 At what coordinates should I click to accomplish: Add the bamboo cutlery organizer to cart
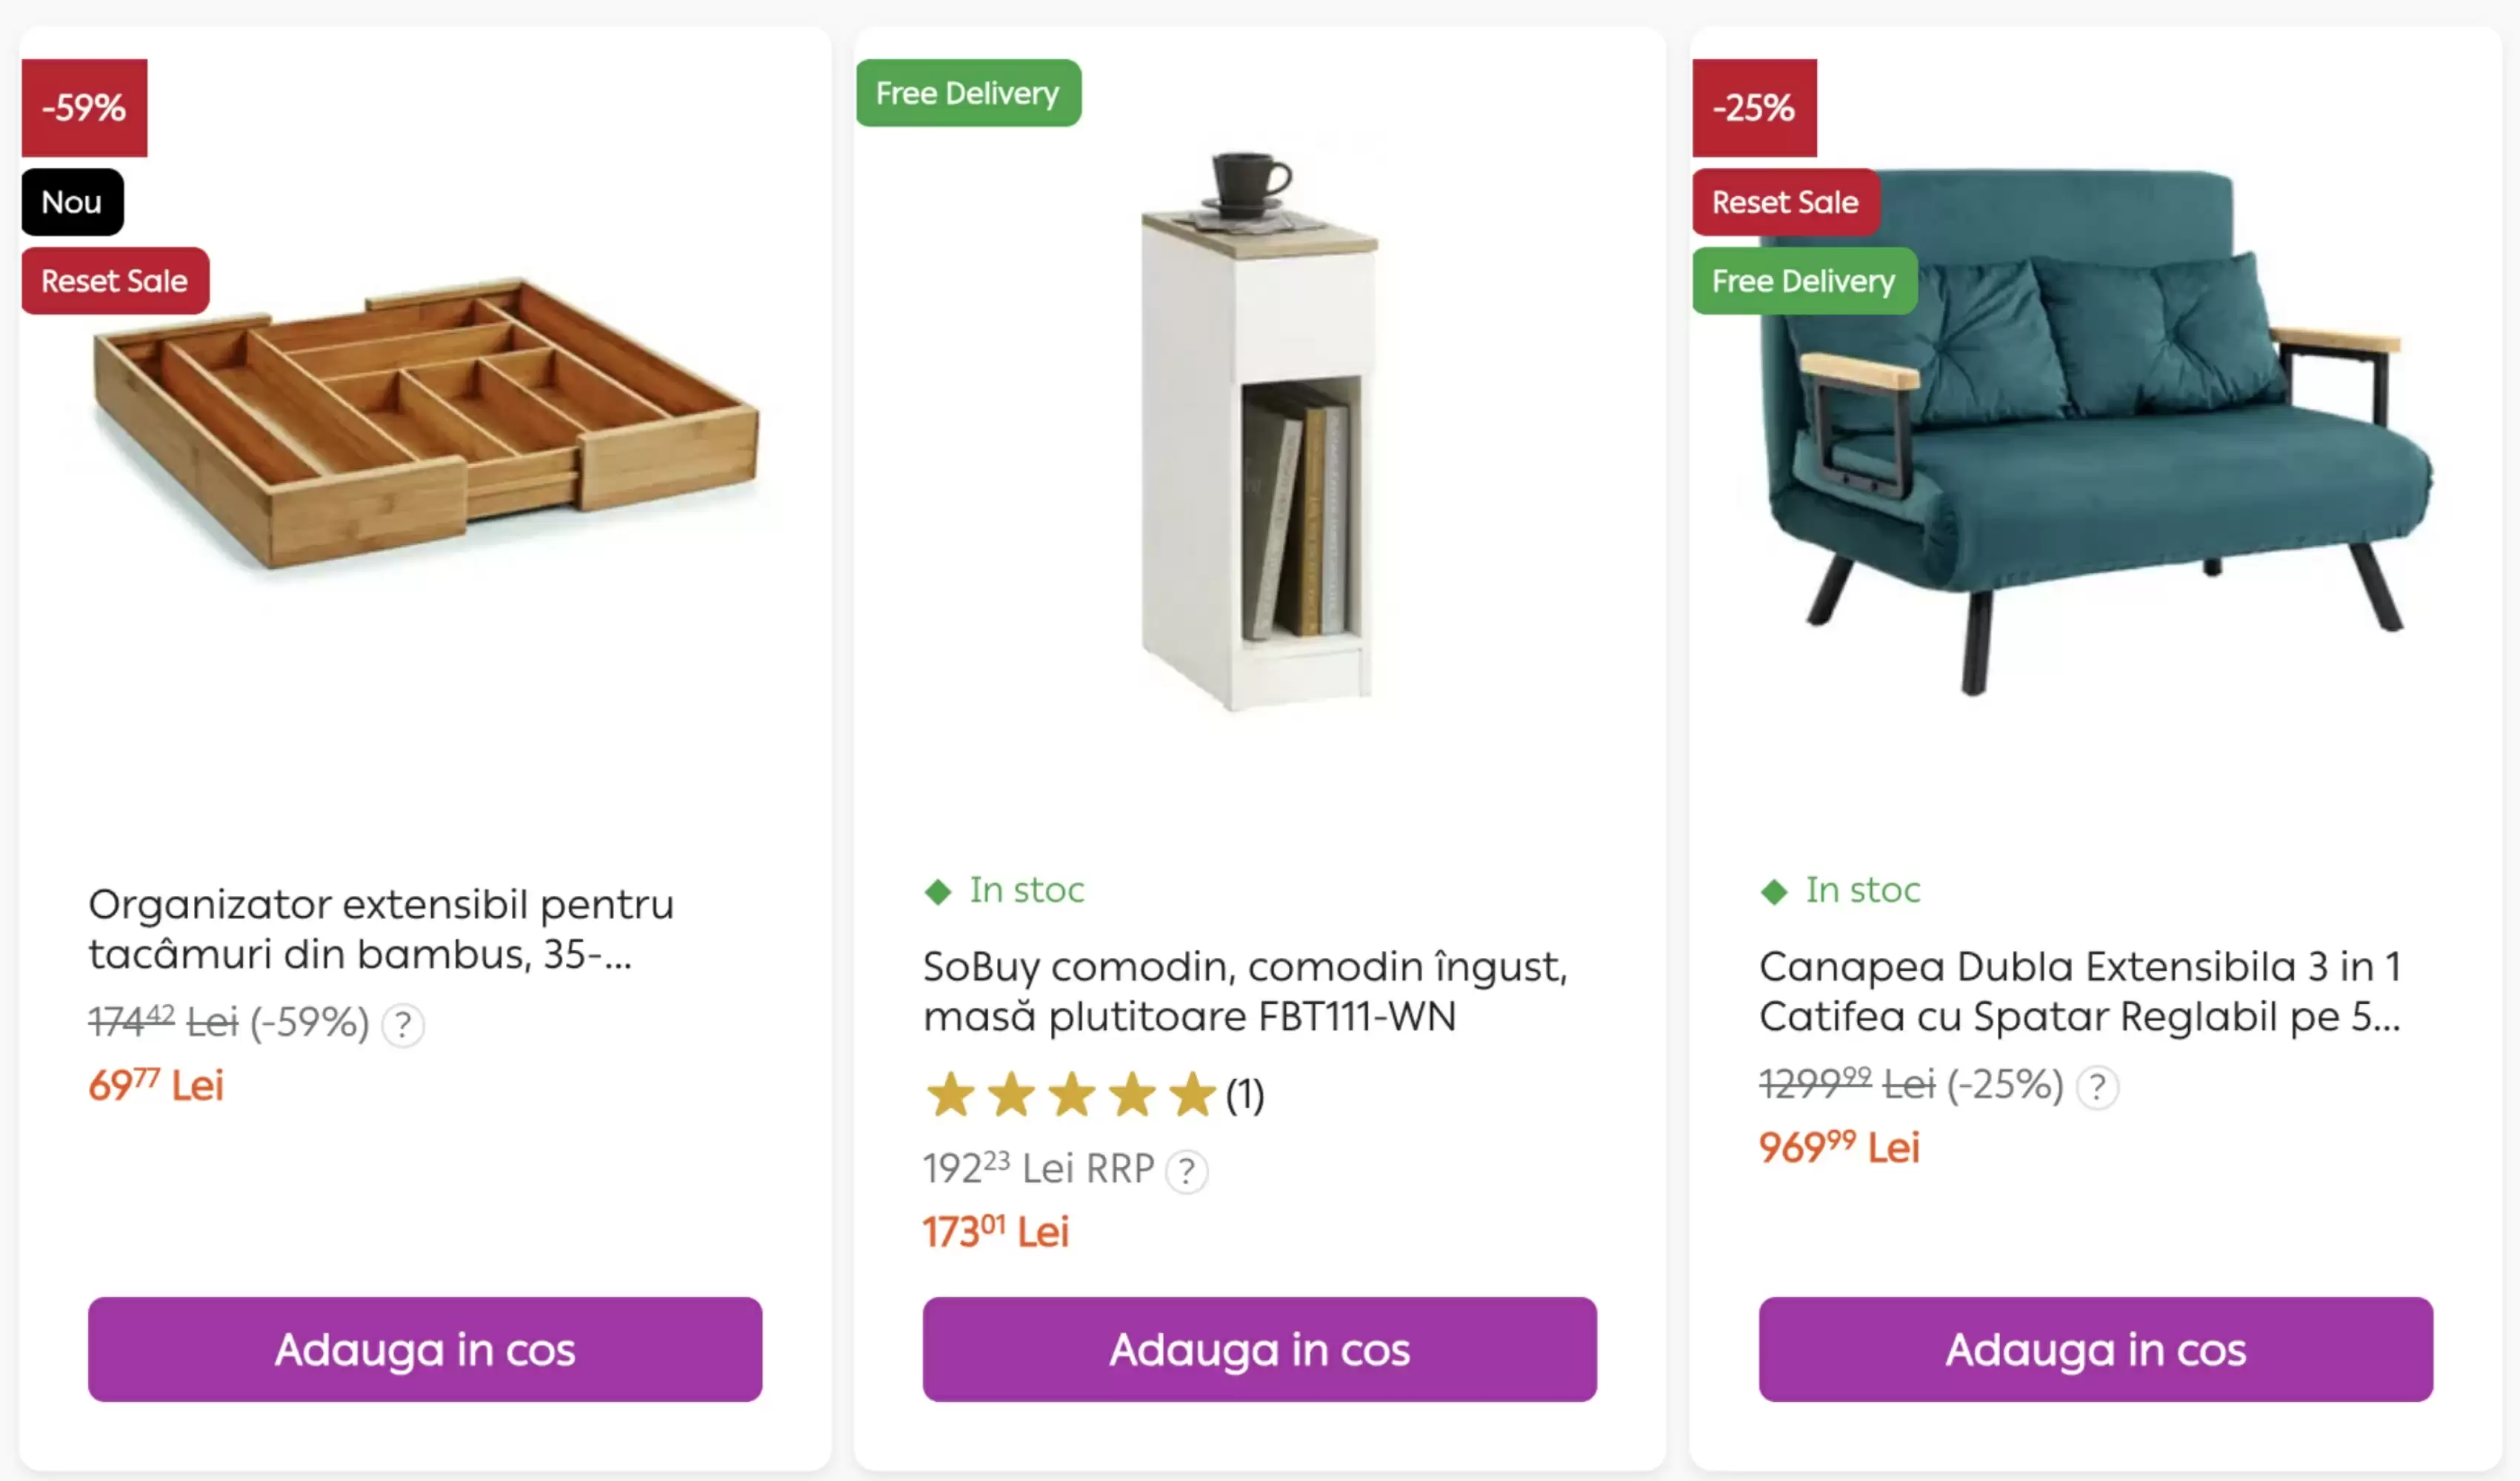click(425, 1349)
